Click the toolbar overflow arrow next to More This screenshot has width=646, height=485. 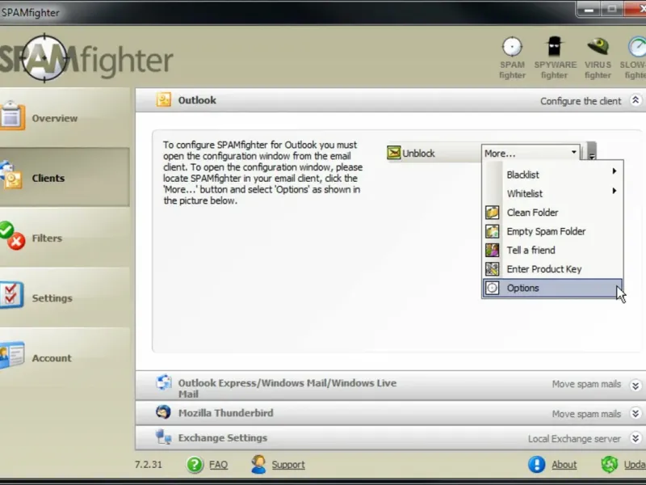coord(592,151)
